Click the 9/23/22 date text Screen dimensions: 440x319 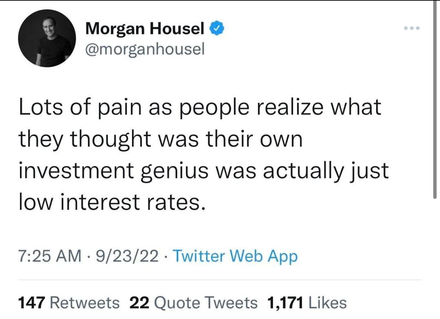click(127, 256)
